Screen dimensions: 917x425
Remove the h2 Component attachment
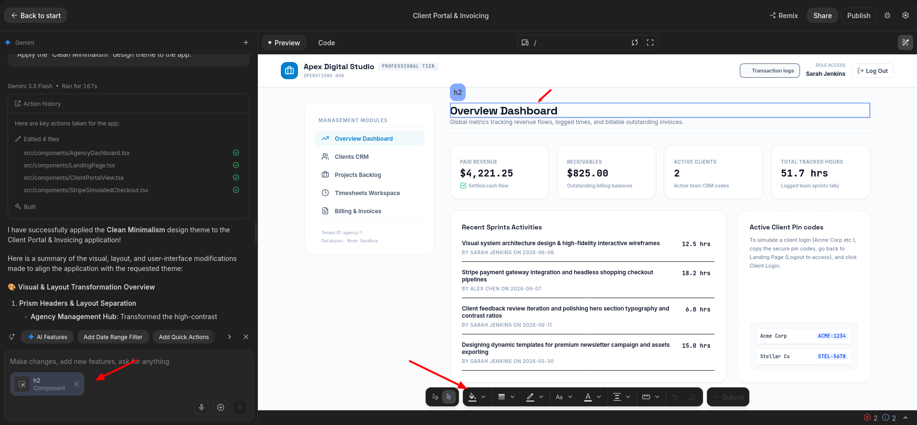coord(76,384)
